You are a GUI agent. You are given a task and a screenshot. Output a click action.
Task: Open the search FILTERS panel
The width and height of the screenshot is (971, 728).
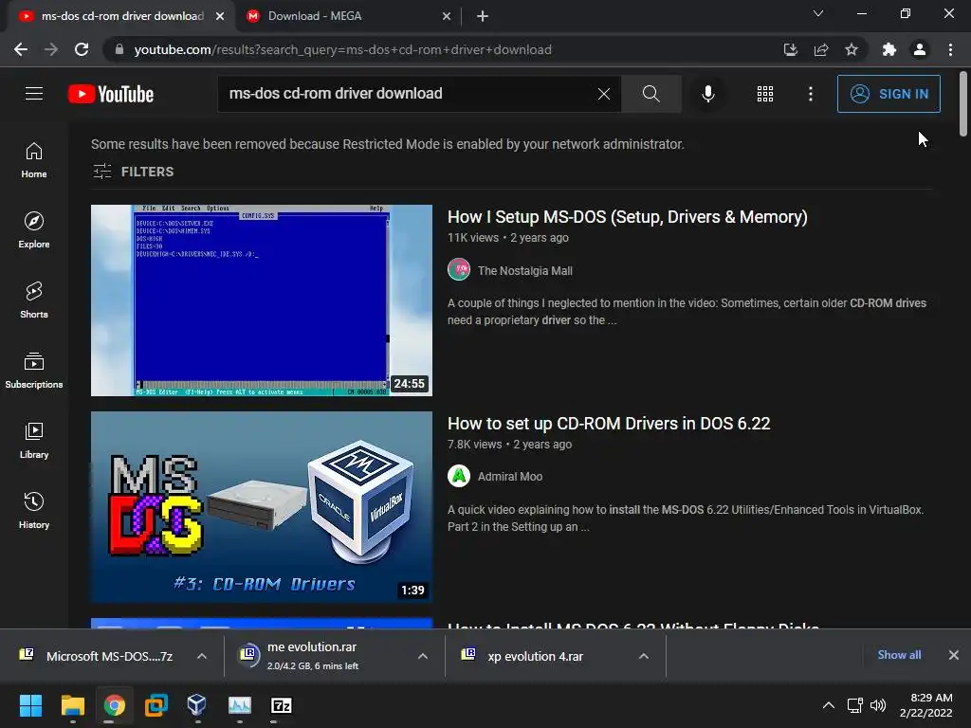(x=133, y=172)
